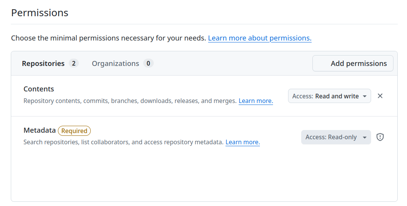
Task: Follow the Learn more link for Contents
Action: click(x=256, y=101)
